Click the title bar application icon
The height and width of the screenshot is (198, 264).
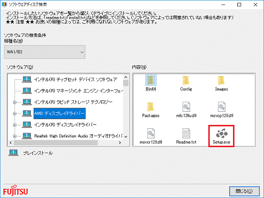[x=4, y=4]
